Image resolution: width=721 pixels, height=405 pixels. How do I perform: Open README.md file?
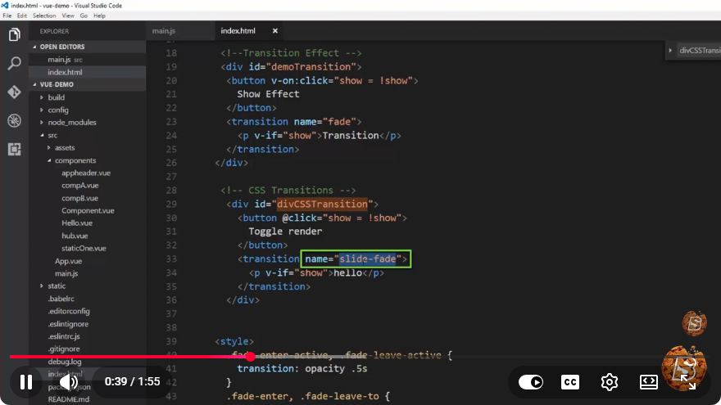pyautogui.click(x=69, y=399)
